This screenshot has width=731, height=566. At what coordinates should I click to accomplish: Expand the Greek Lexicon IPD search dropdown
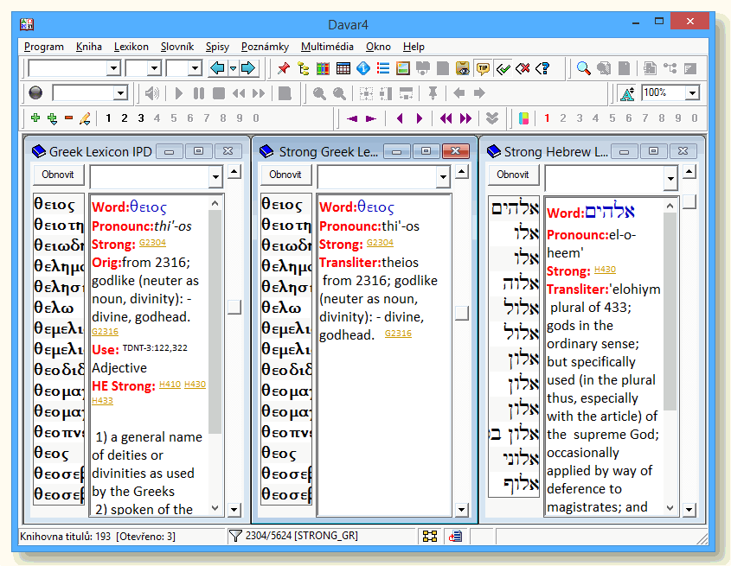tap(215, 177)
